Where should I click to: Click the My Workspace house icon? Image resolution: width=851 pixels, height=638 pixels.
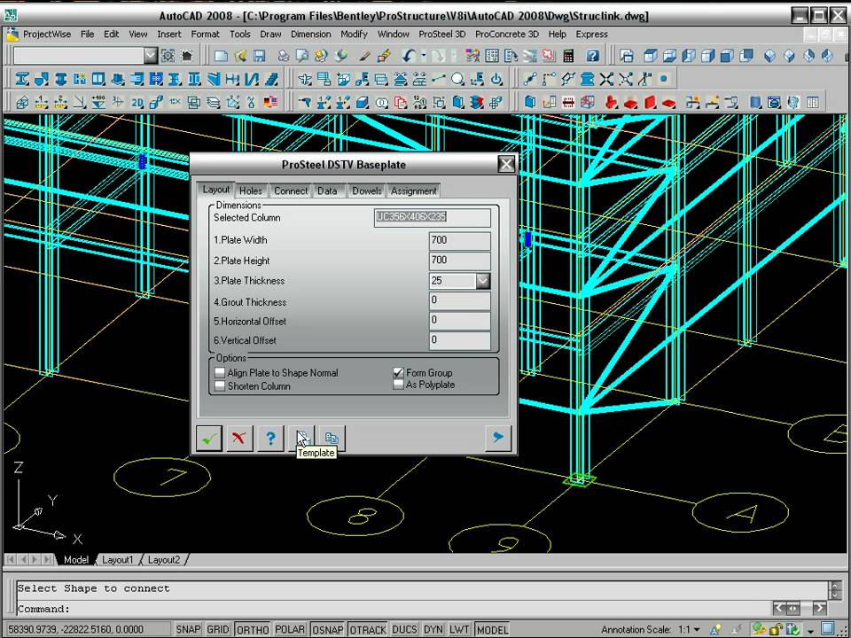pos(187,55)
